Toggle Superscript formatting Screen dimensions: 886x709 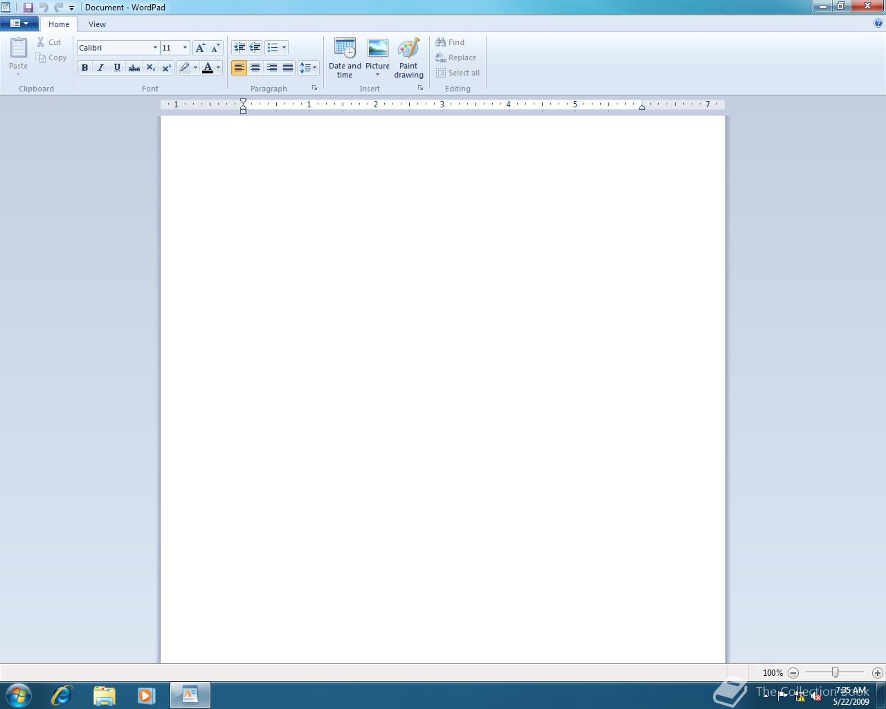(166, 67)
